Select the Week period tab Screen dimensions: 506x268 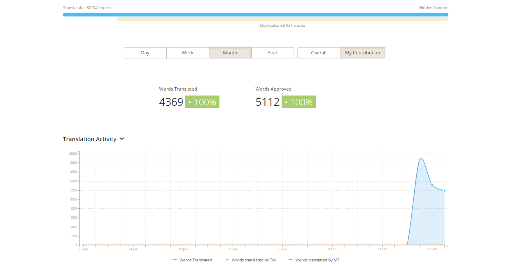coord(188,53)
